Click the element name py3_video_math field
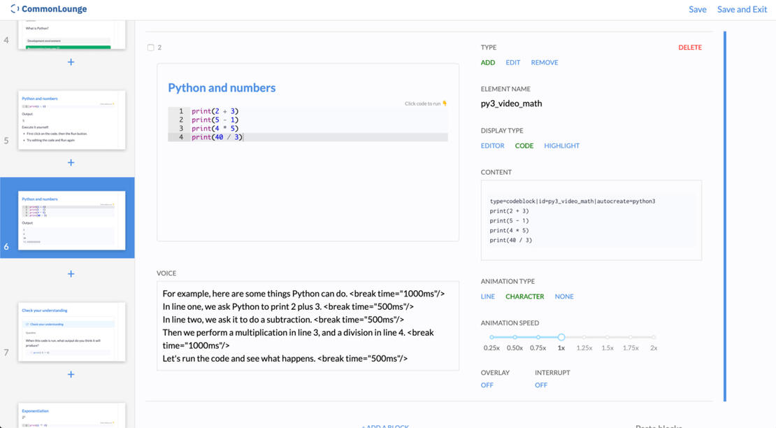 coord(511,104)
